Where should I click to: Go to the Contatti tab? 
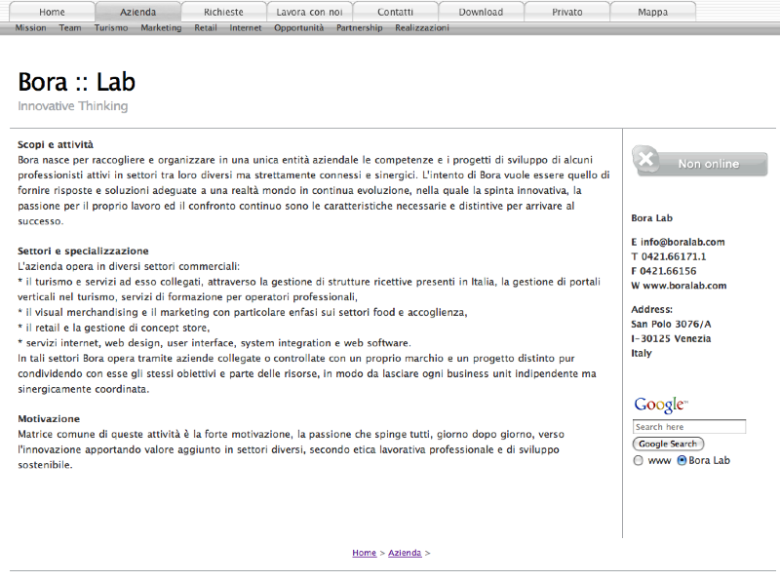pos(395,12)
